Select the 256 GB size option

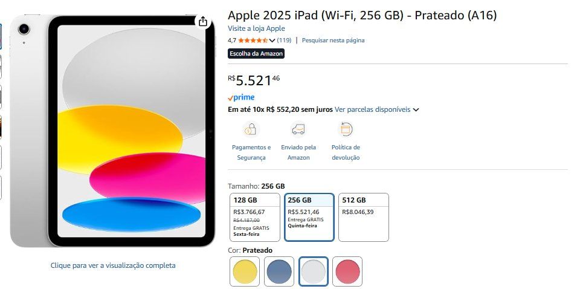(309, 217)
